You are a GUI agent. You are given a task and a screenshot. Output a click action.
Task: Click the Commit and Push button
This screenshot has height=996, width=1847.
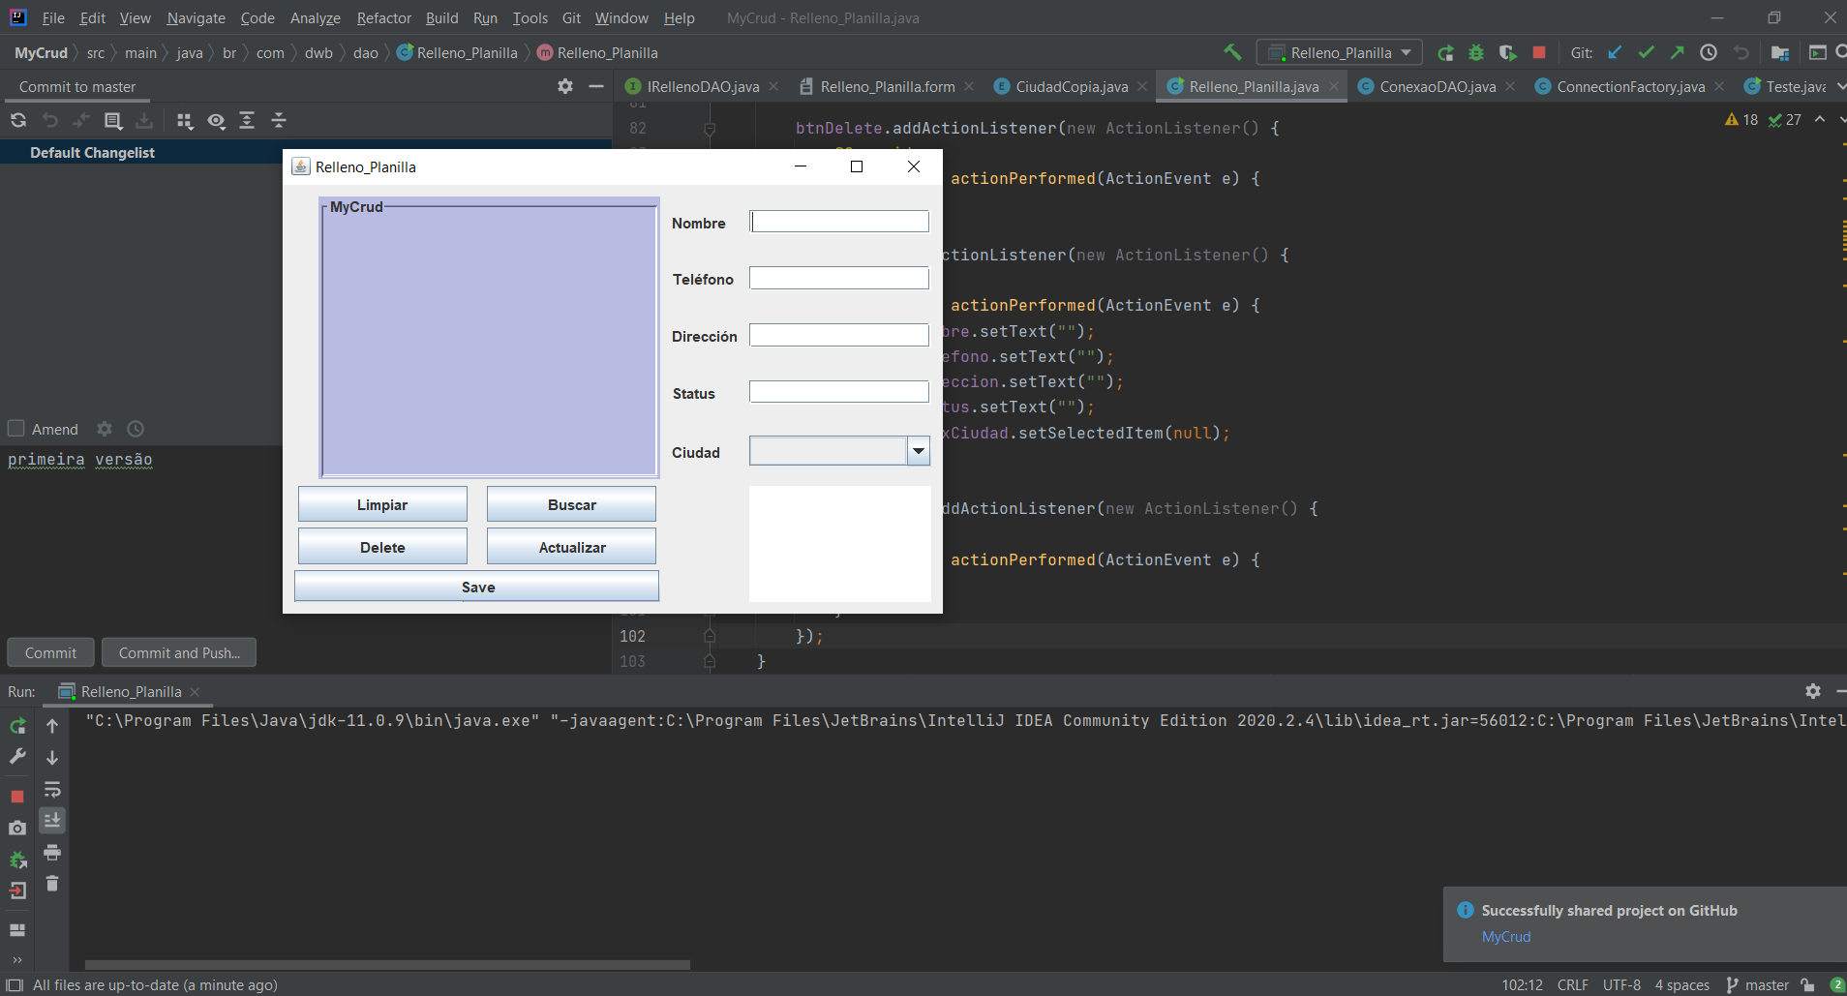[x=178, y=651]
